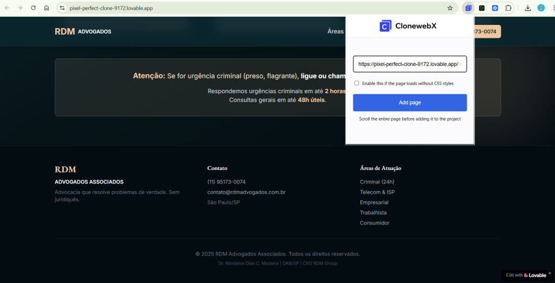This screenshot has height=283, width=555.
Task: Click the '48h úteis' highlighted text
Action: (x=311, y=100)
